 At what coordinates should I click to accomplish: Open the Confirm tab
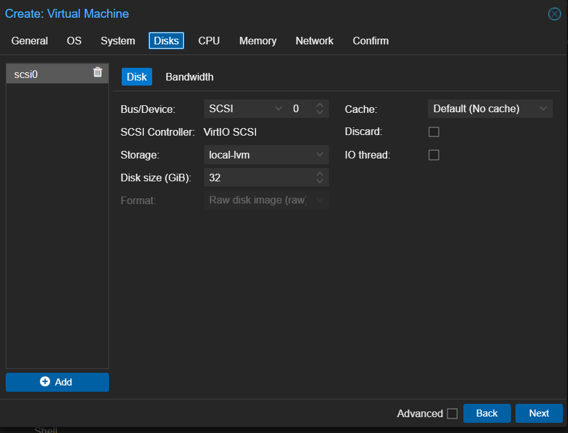[370, 41]
